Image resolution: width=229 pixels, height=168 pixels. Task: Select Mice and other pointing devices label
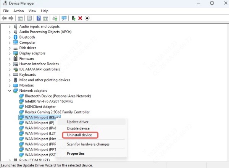pos(45,80)
